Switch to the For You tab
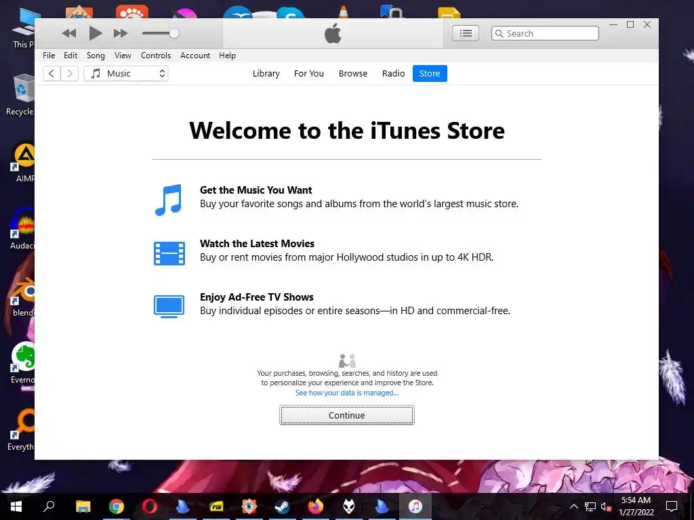Image resolution: width=694 pixels, height=520 pixels. point(309,73)
